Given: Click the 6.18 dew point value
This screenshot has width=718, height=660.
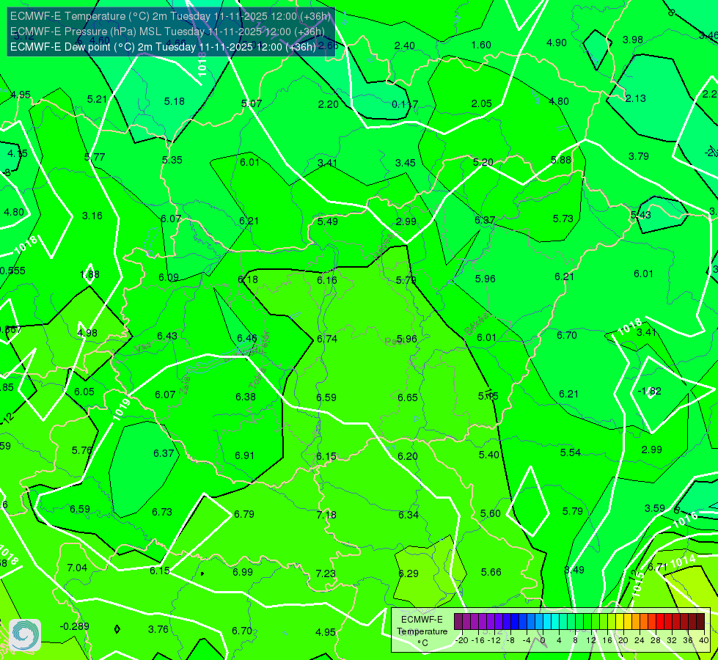Looking at the screenshot, I should click(248, 279).
